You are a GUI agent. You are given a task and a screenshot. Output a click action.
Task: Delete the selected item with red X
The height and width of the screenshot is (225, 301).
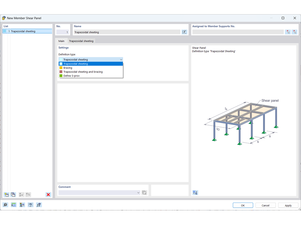coord(48,195)
